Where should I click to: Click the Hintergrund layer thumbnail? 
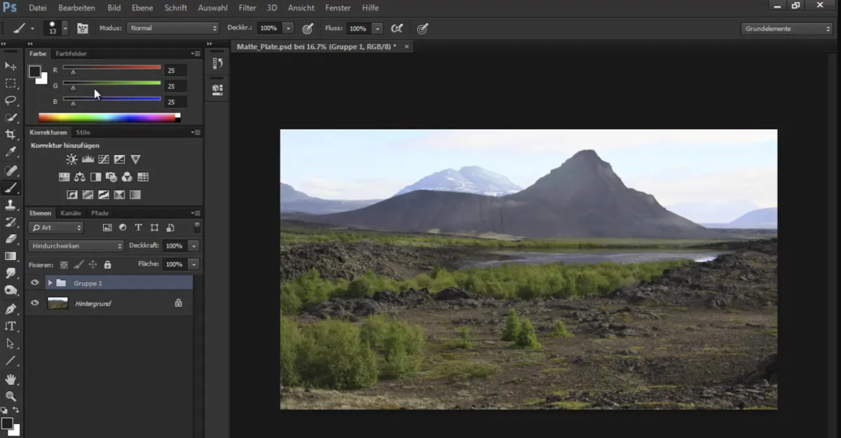(x=57, y=303)
